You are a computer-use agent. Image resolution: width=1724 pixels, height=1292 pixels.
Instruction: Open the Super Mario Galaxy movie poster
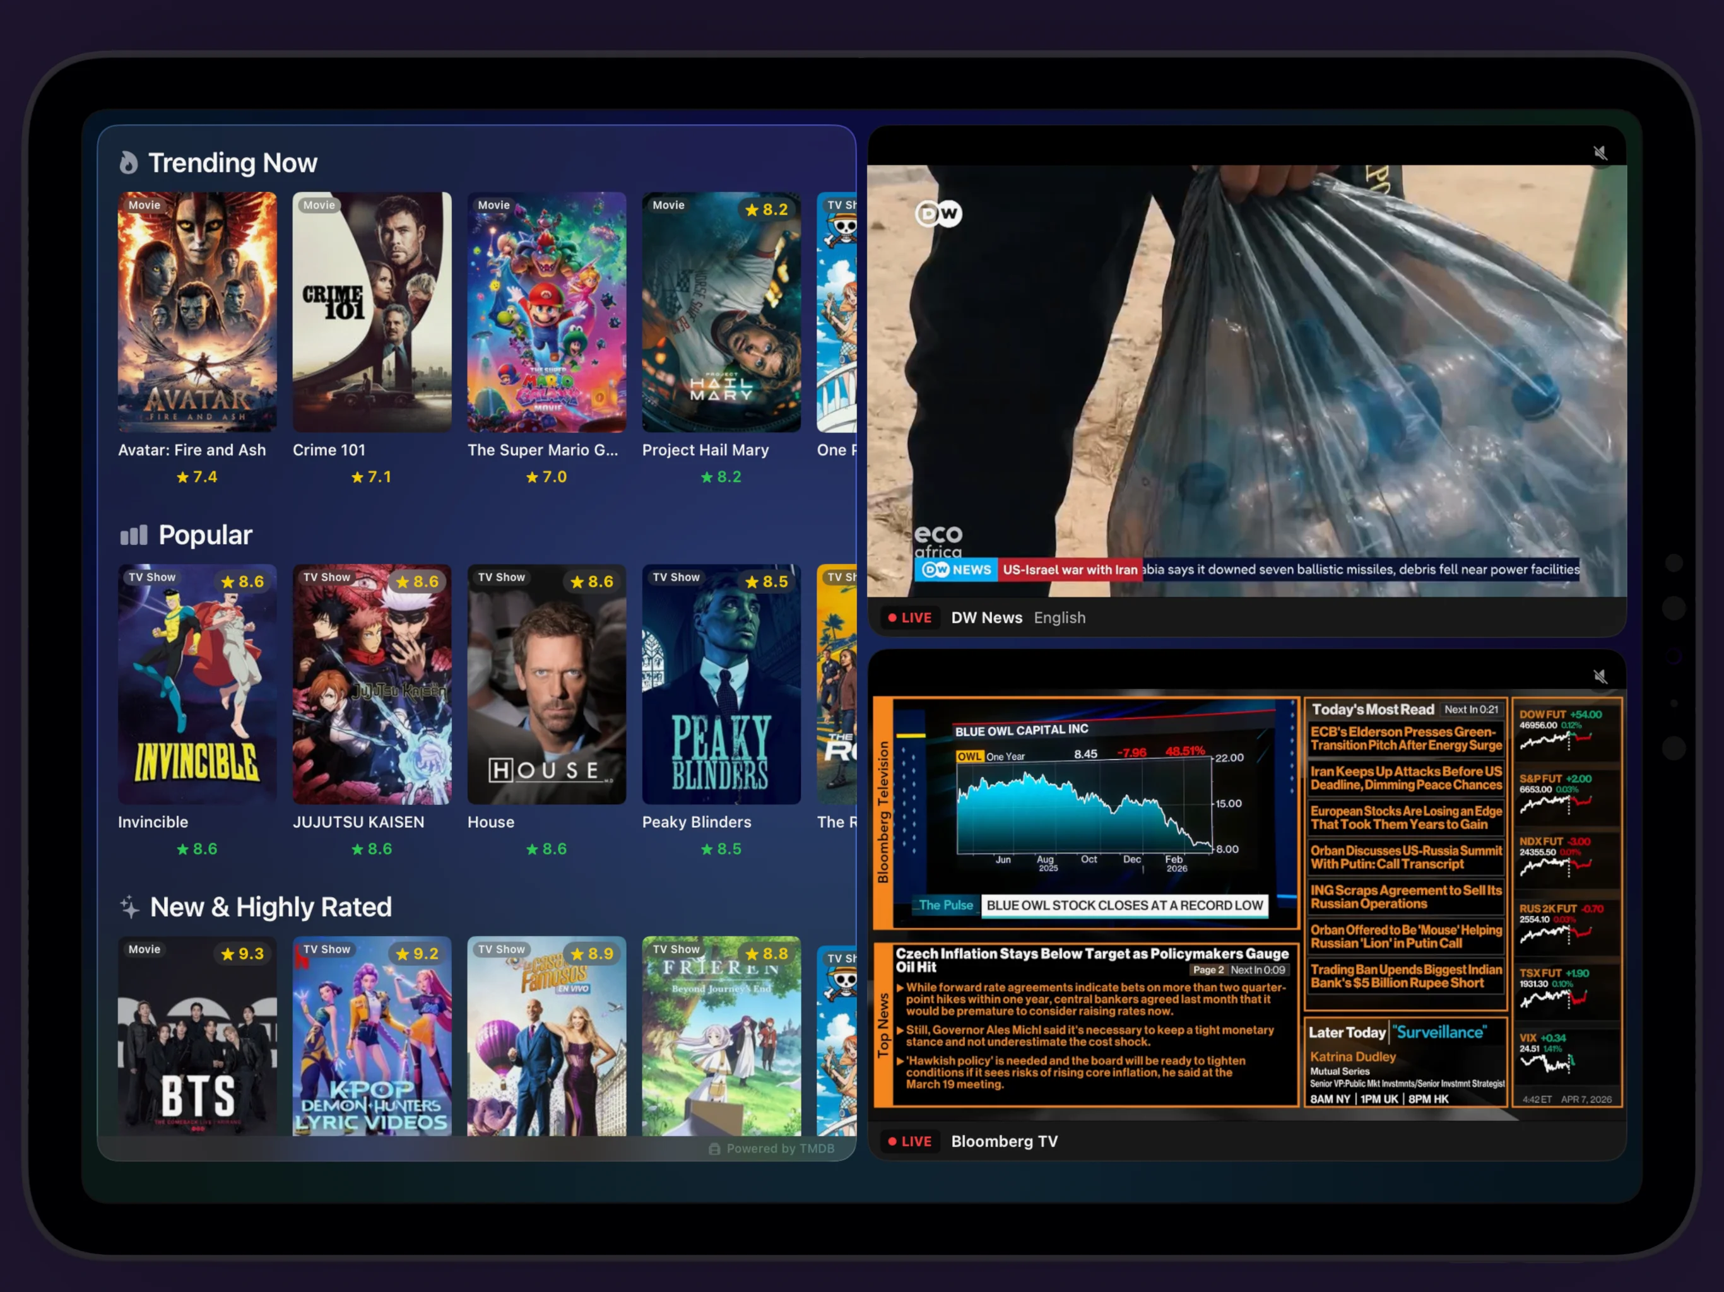[546, 312]
